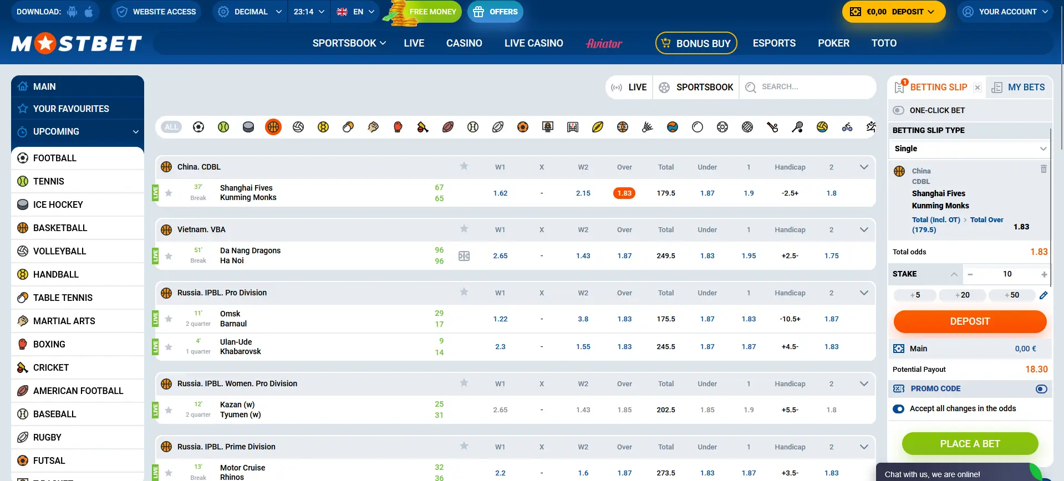Click the Bonus Buy button

click(696, 43)
